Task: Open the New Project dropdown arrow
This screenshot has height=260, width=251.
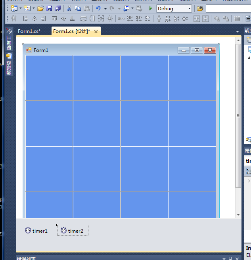Action: pos(21,8)
